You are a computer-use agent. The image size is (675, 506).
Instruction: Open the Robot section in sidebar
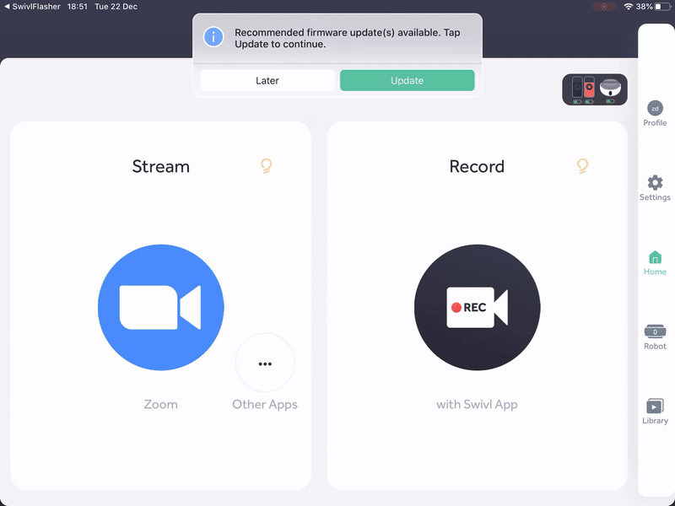point(655,336)
